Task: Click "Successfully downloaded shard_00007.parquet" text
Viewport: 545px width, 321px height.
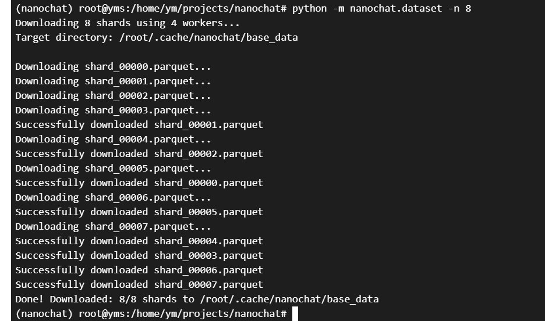Action: coord(139,285)
